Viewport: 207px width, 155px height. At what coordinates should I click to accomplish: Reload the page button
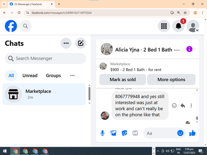pyautogui.click(x=19, y=13)
